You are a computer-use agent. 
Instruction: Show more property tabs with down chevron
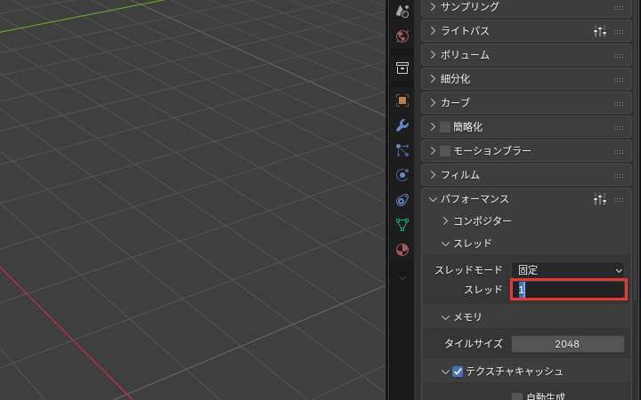pos(402,278)
